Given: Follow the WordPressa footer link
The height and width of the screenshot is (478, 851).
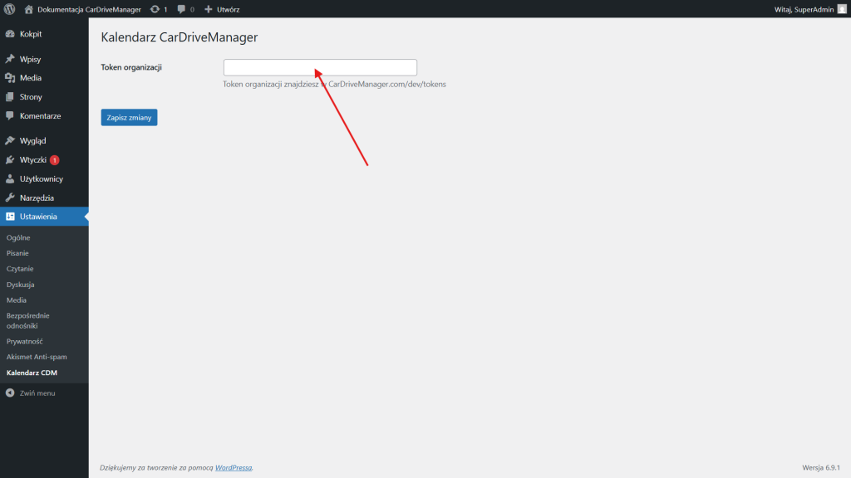Looking at the screenshot, I should click(234, 468).
